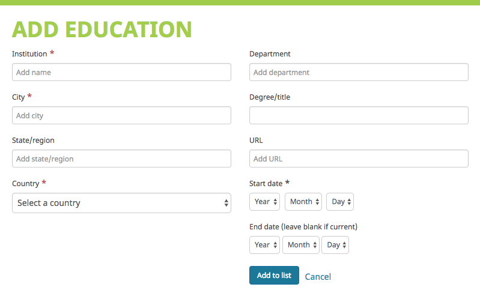Expand the Start date Month selector
The height and width of the screenshot is (302, 480).
click(x=303, y=202)
